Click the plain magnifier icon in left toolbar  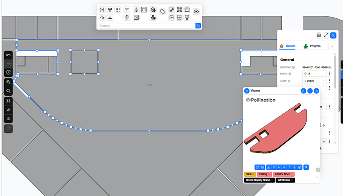[8, 91]
